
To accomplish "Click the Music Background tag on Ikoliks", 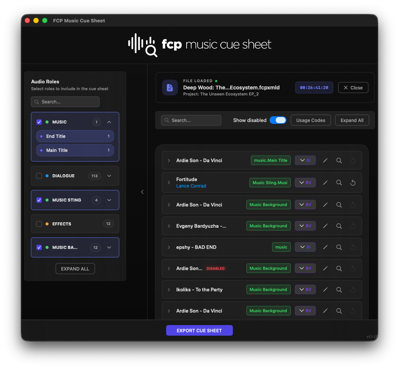I will [x=268, y=289].
